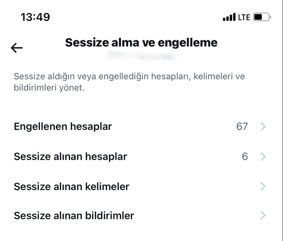Expand Engellenen hesaplar using its chevron
The width and height of the screenshot is (283, 241).
(263, 127)
